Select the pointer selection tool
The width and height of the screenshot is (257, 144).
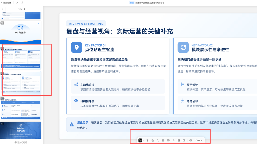click(x=140, y=140)
